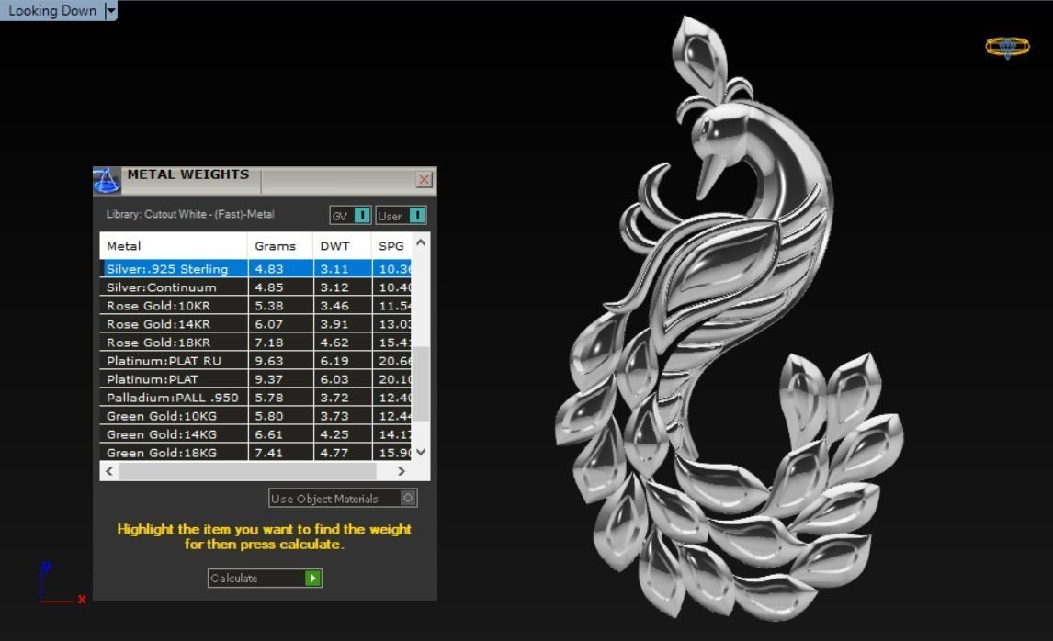Click the down arrow of the vertical scrollbar
Screen dimensions: 1053x641
[x=421, y=452]
